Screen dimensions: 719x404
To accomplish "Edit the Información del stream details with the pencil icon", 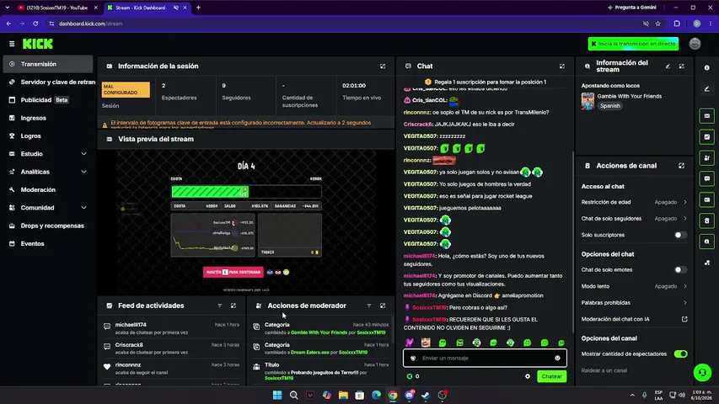I will click(x=668, y=66).
